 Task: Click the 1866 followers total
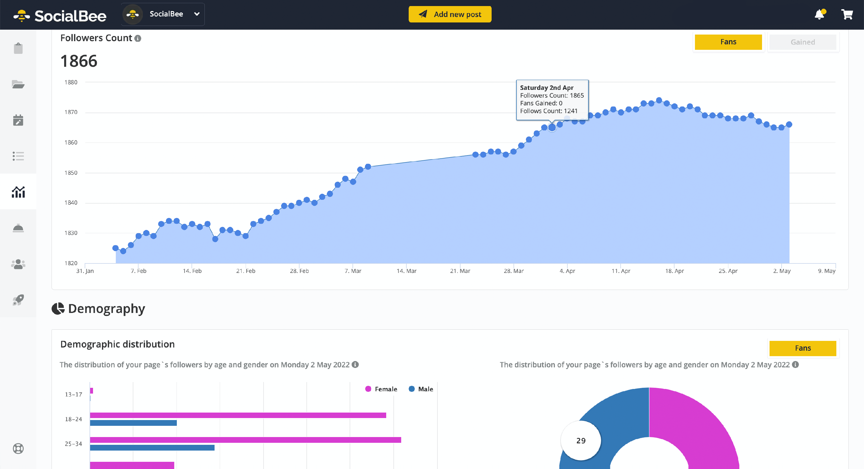(x=79, y=61)
